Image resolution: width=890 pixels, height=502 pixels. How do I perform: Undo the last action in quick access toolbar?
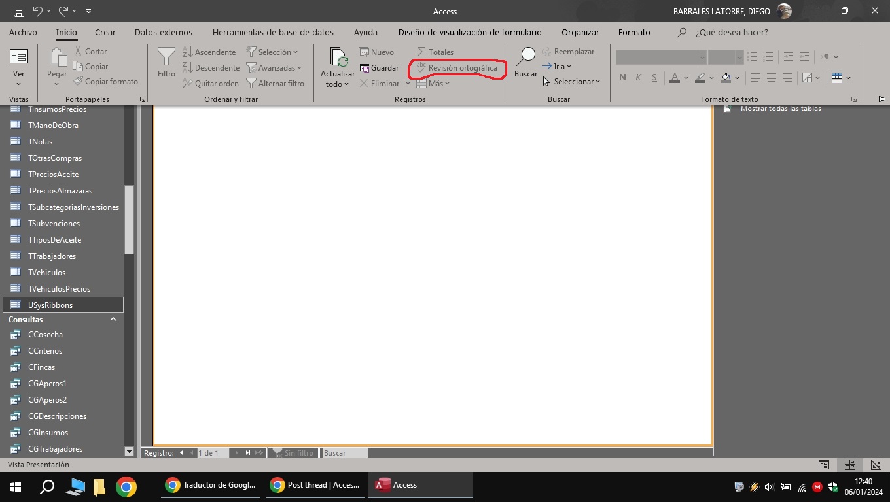coord(37,11)
